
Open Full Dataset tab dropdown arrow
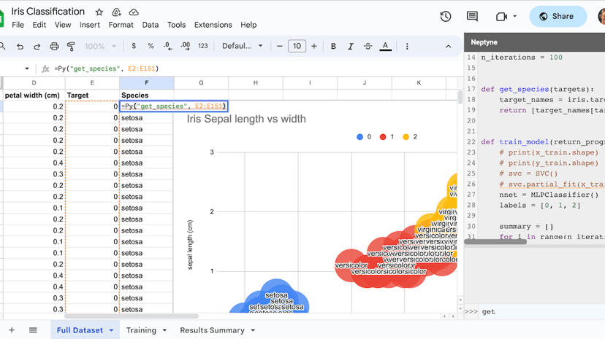111,330
